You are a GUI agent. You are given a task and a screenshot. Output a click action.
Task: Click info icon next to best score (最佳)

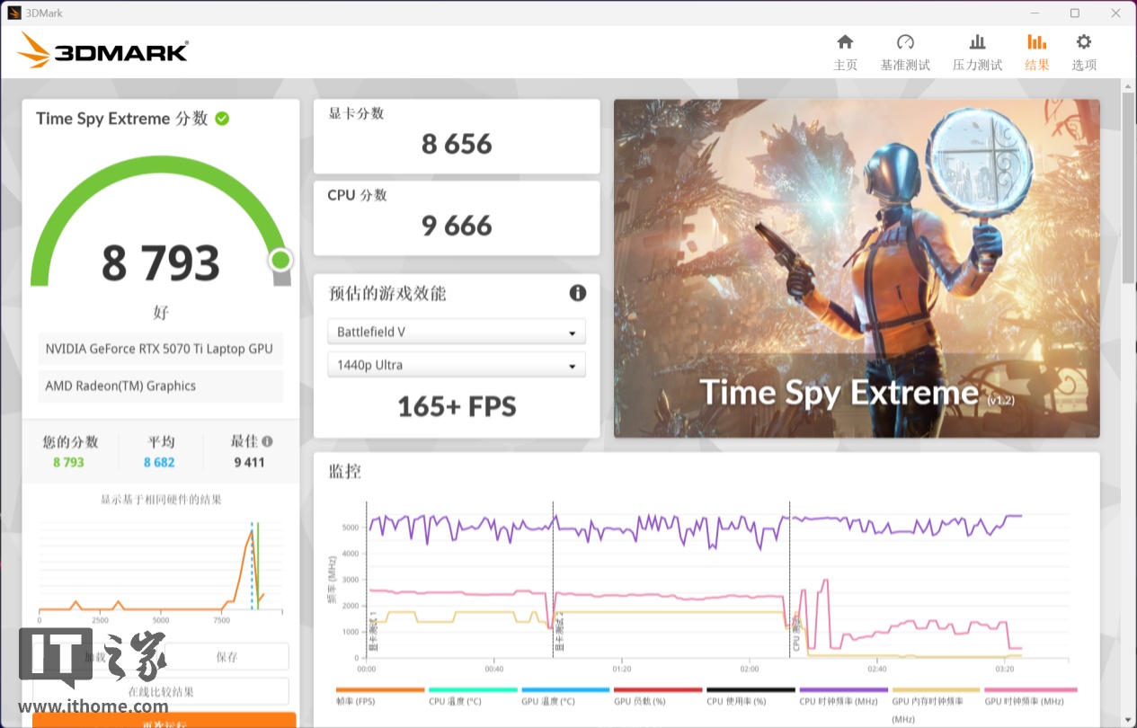coord(267,441)
